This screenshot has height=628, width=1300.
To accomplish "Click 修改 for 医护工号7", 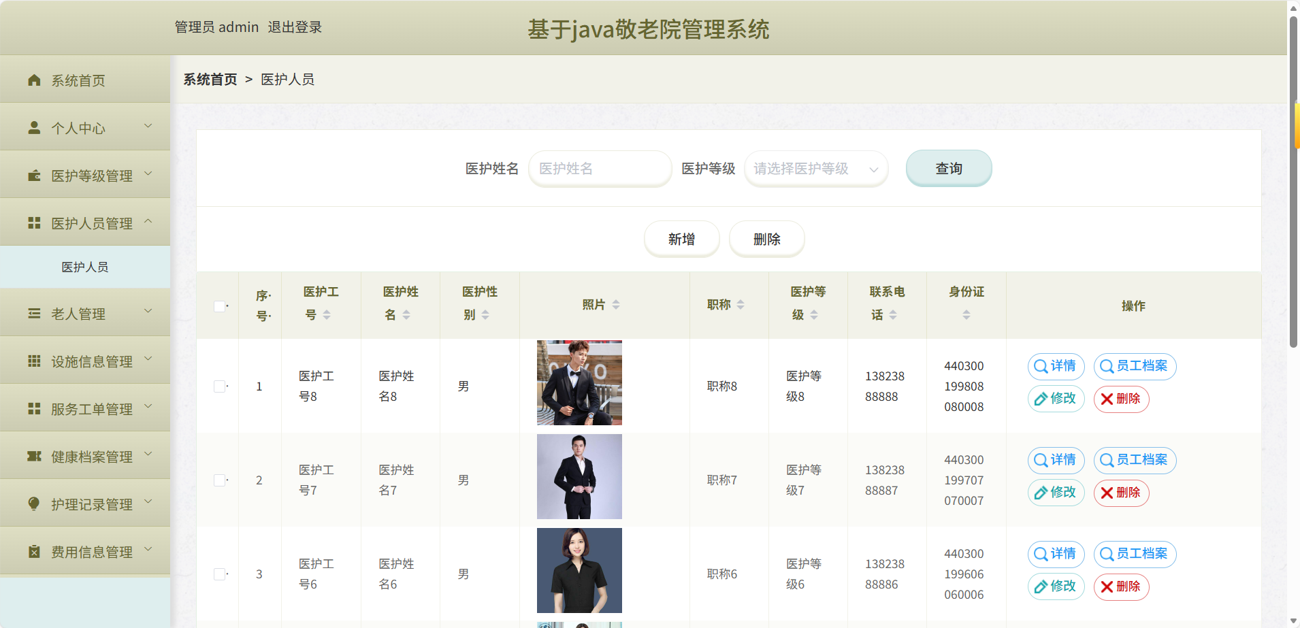I will 1056,493.
